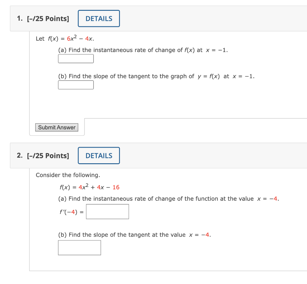Click the [-/25 Points] label for question 1

[x=48, y=18]
